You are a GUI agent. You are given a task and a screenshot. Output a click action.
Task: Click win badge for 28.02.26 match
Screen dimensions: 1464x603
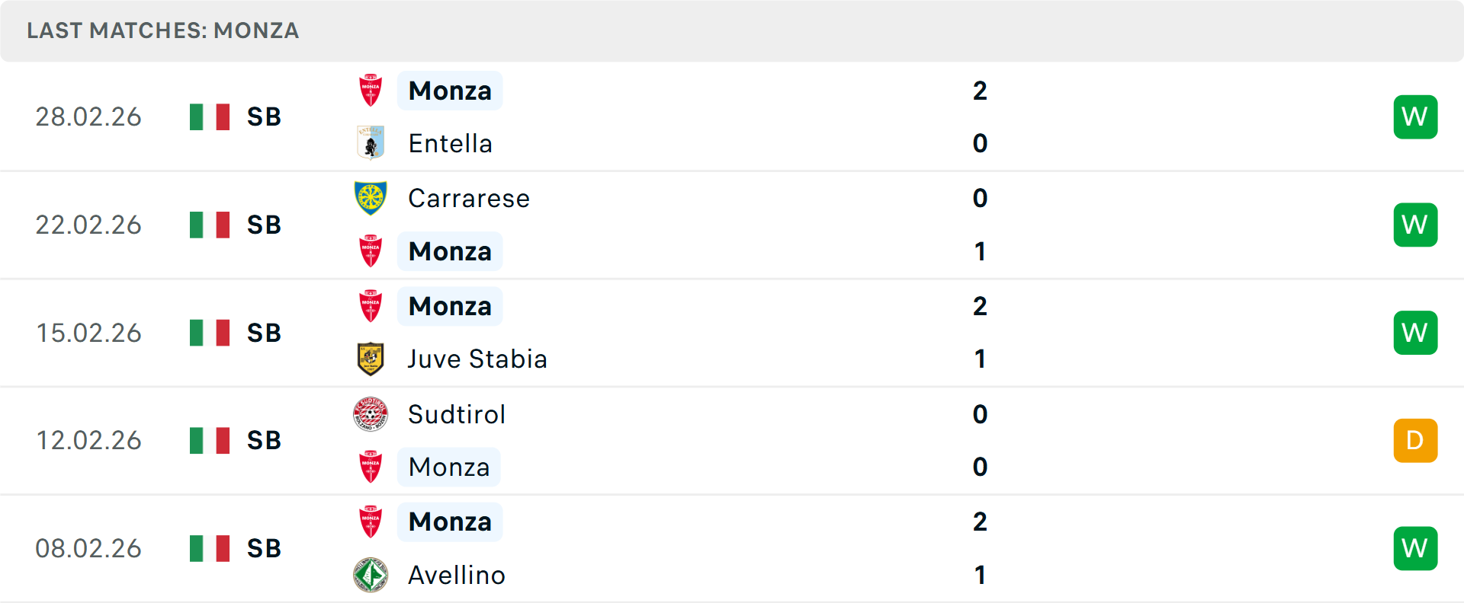coord(1415,116)
